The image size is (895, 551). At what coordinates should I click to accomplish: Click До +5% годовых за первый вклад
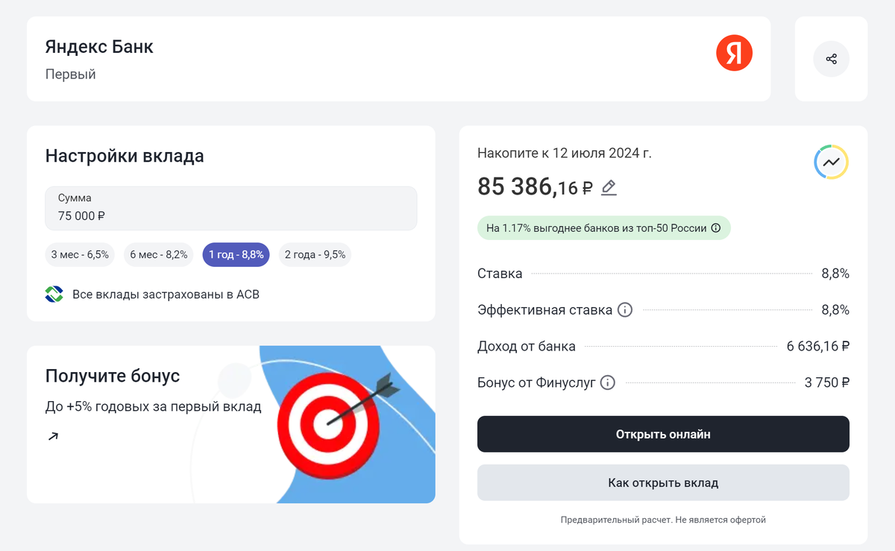tap(154, 407)
